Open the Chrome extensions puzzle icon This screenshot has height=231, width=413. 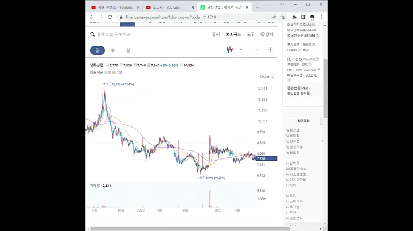[x=294, y=17]
